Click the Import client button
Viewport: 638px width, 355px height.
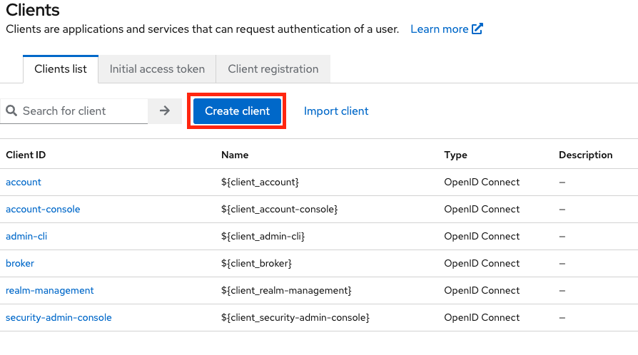point(336,111)
